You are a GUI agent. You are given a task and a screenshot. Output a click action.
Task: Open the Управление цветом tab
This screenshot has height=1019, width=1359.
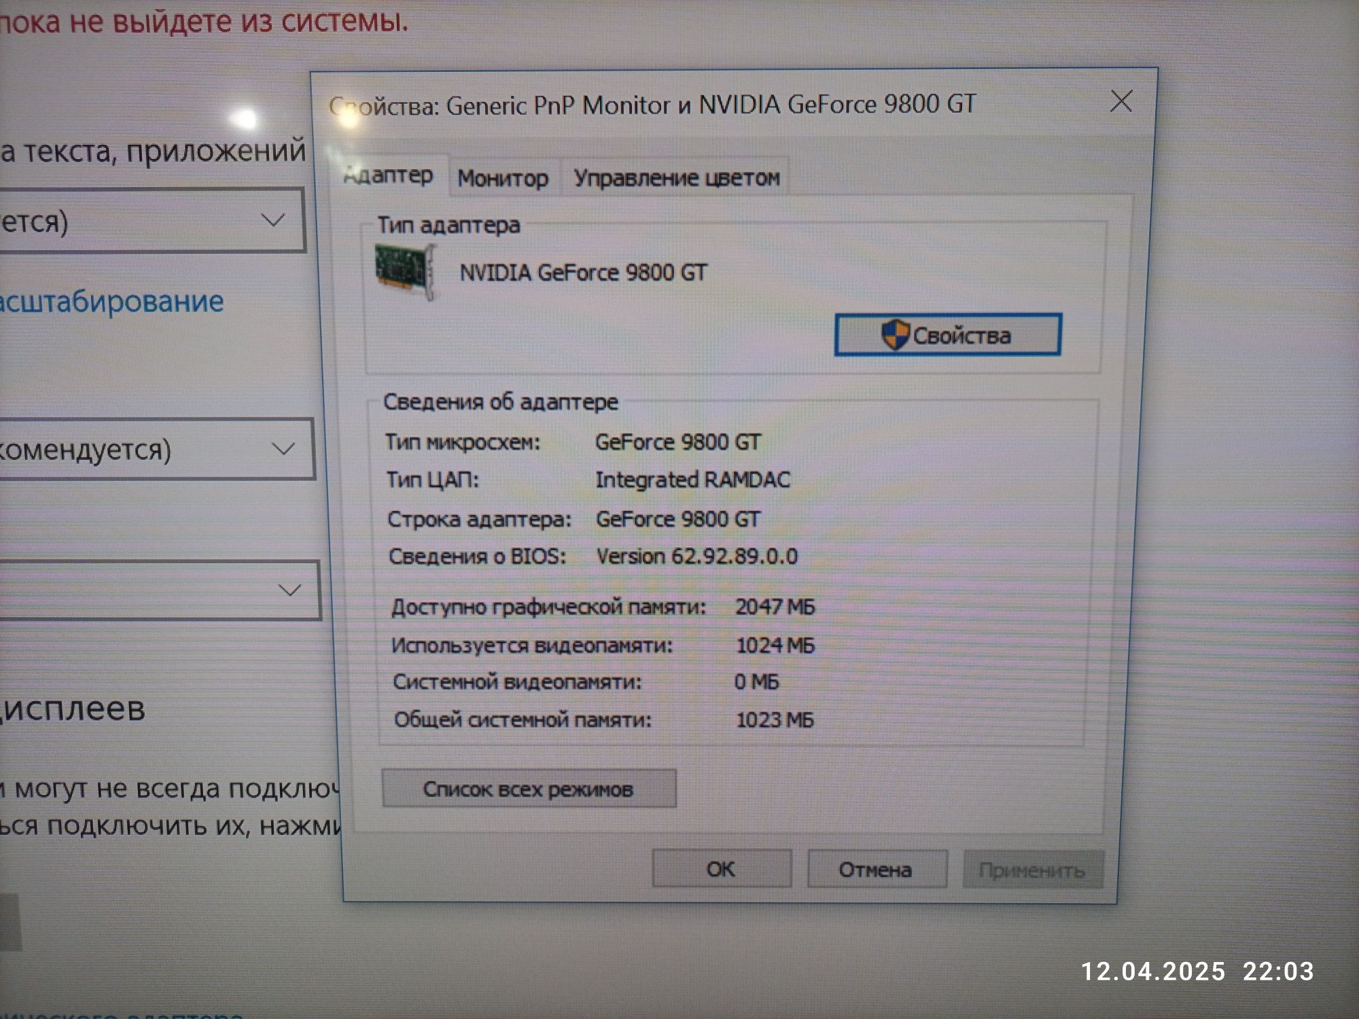pyautogui.click(x=677, y=178)
